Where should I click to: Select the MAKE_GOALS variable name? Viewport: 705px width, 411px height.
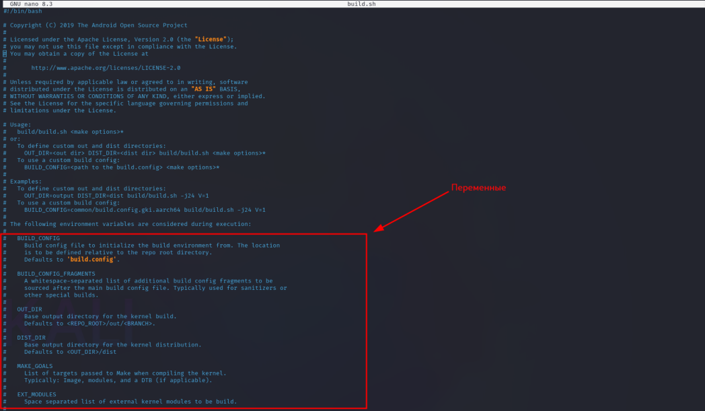pos(34,365)
